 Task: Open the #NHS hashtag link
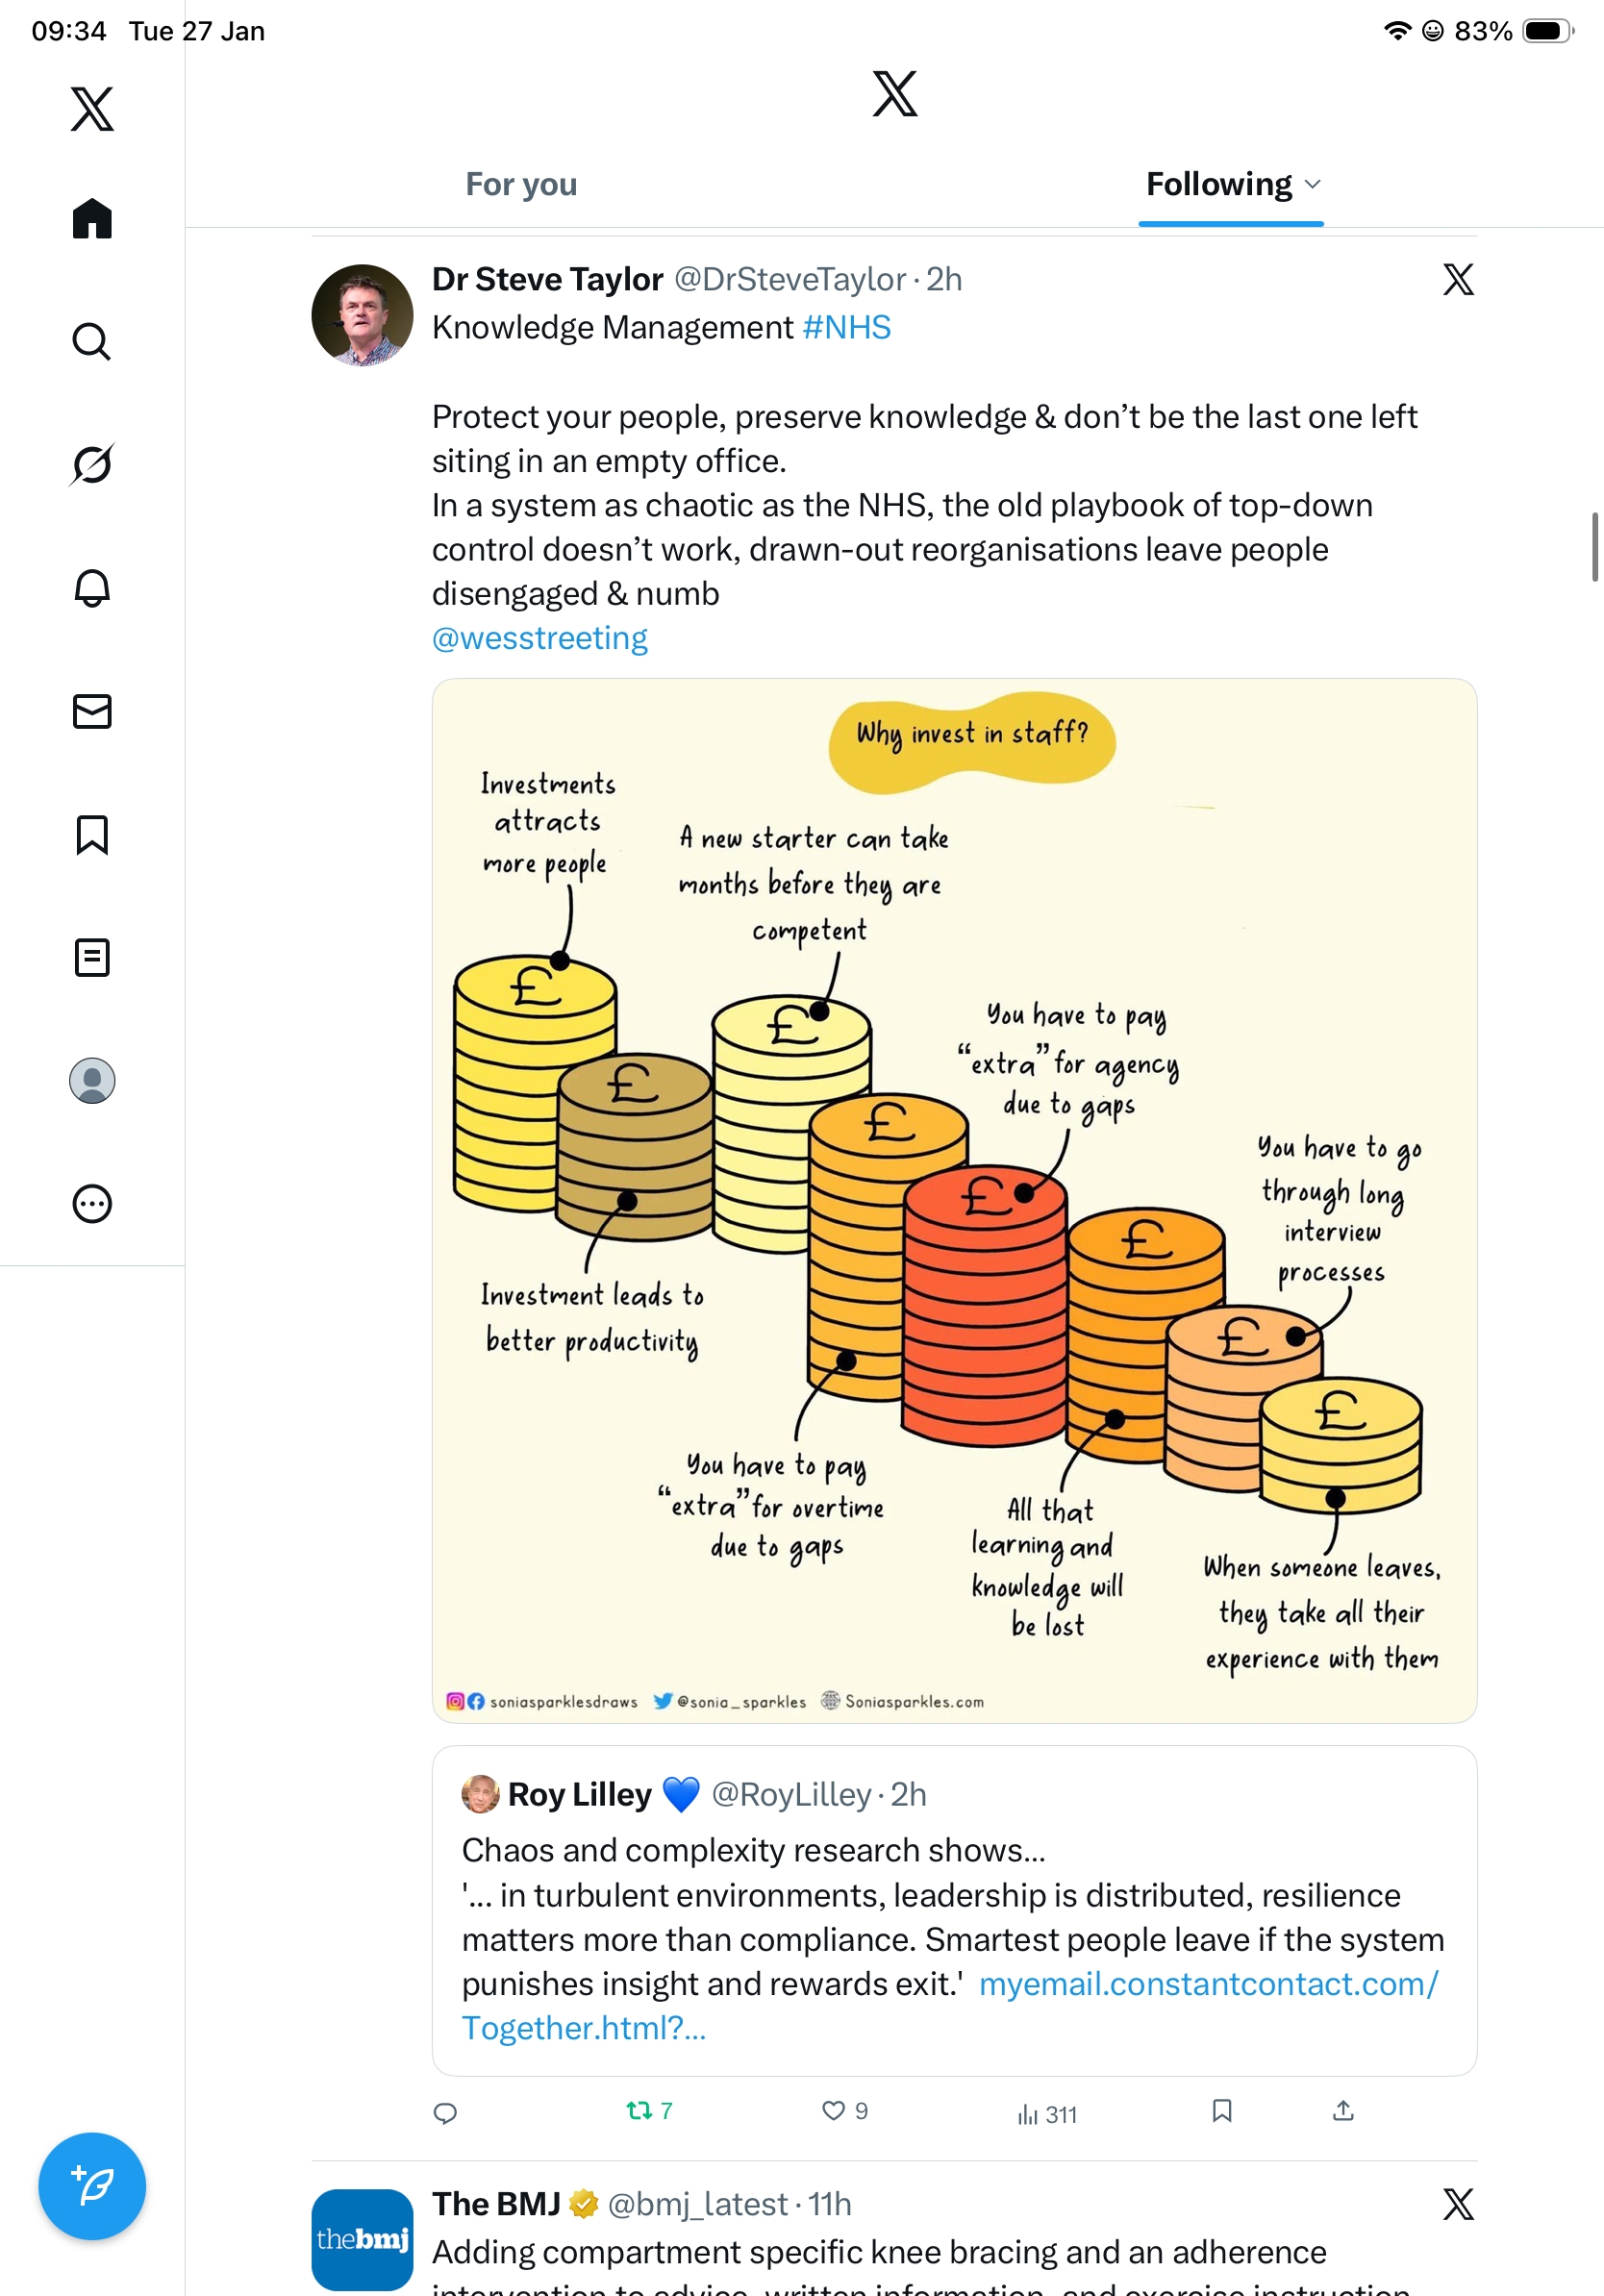tap(846, 328)
